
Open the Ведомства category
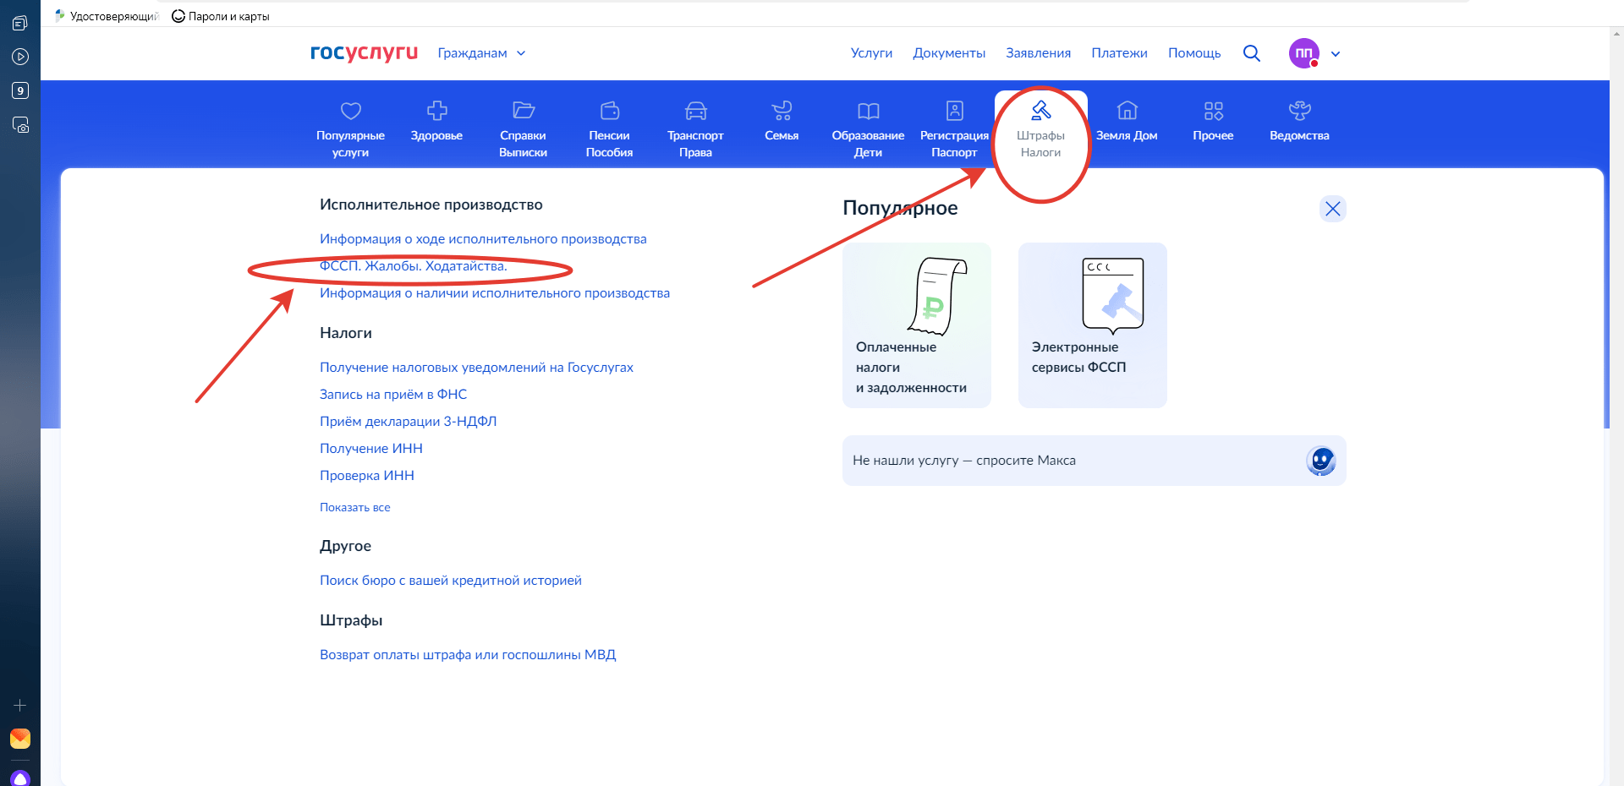tap(1299, 123)
